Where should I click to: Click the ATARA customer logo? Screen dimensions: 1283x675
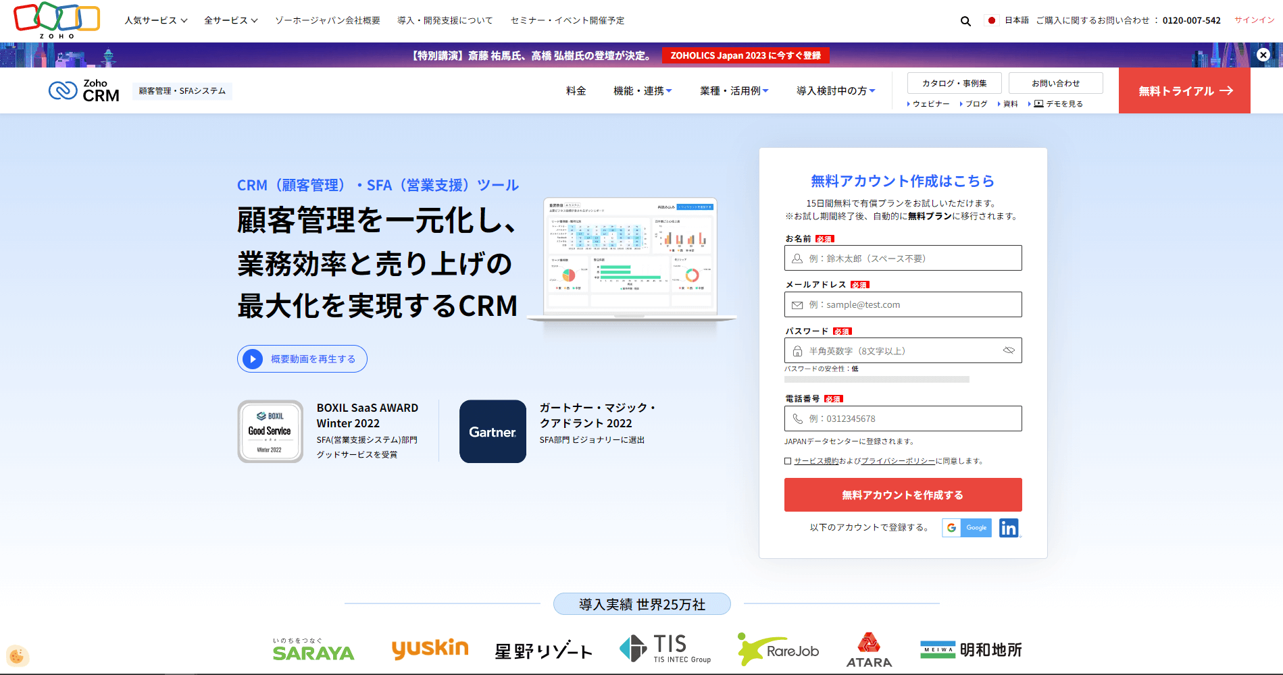(x=869, y=650)
